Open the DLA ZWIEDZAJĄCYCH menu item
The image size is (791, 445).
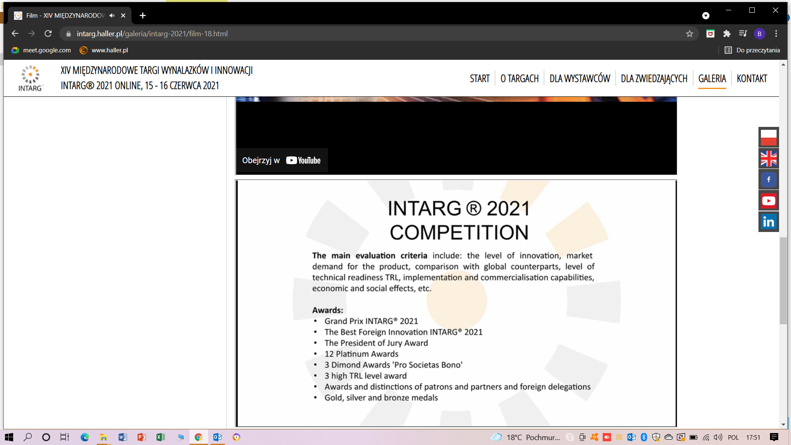click(x=654, y=78)
